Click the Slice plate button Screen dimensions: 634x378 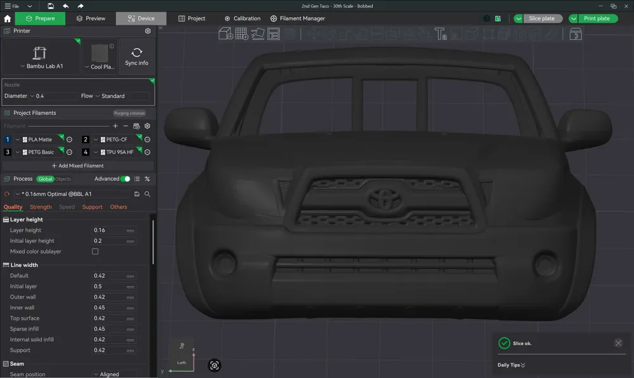tap(542, 18)
